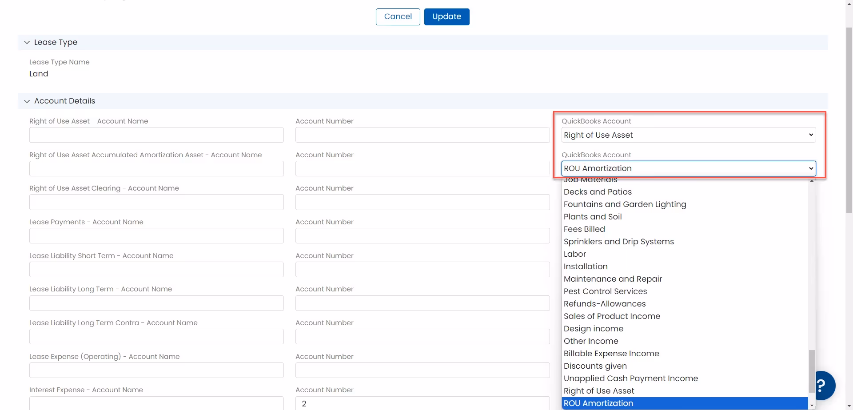
Task: Pick Design income option
Action: point(685,329)
